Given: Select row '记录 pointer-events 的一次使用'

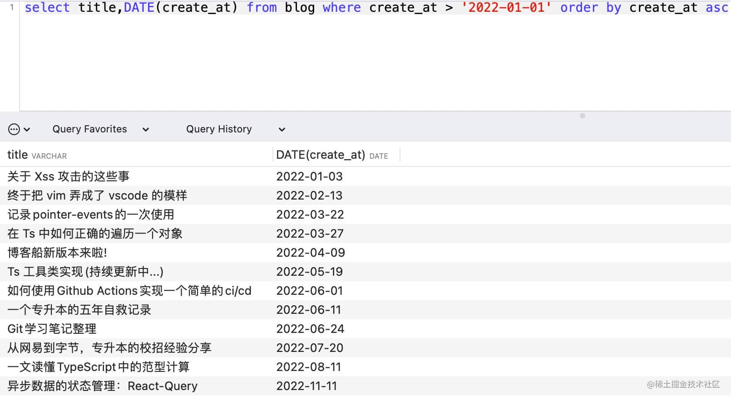Looking at the screenshot, I should pyautogui.click(x=365, y=215).
